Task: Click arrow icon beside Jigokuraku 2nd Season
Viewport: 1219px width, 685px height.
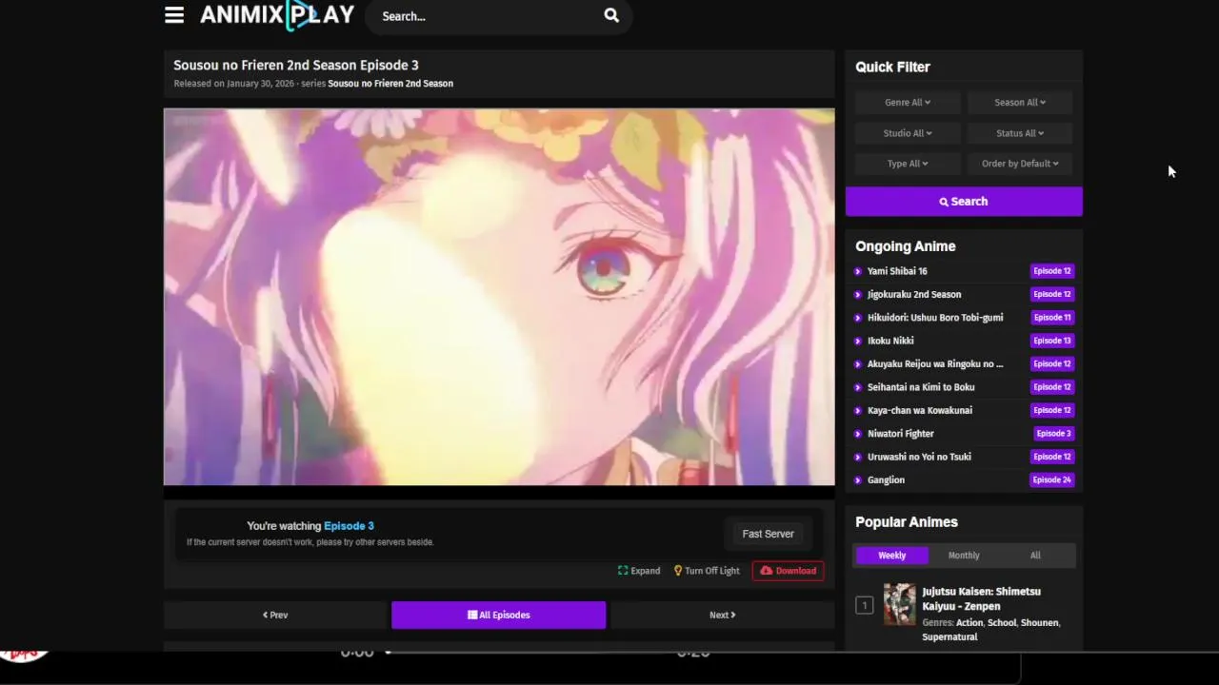Action: [858, 295]
